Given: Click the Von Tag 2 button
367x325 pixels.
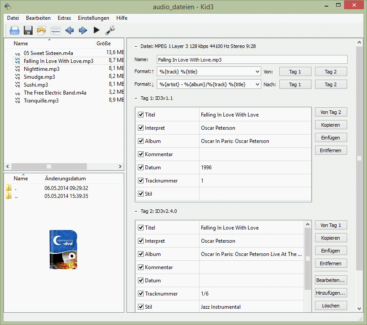Looking at the screenshot, I should click(330, 112).
